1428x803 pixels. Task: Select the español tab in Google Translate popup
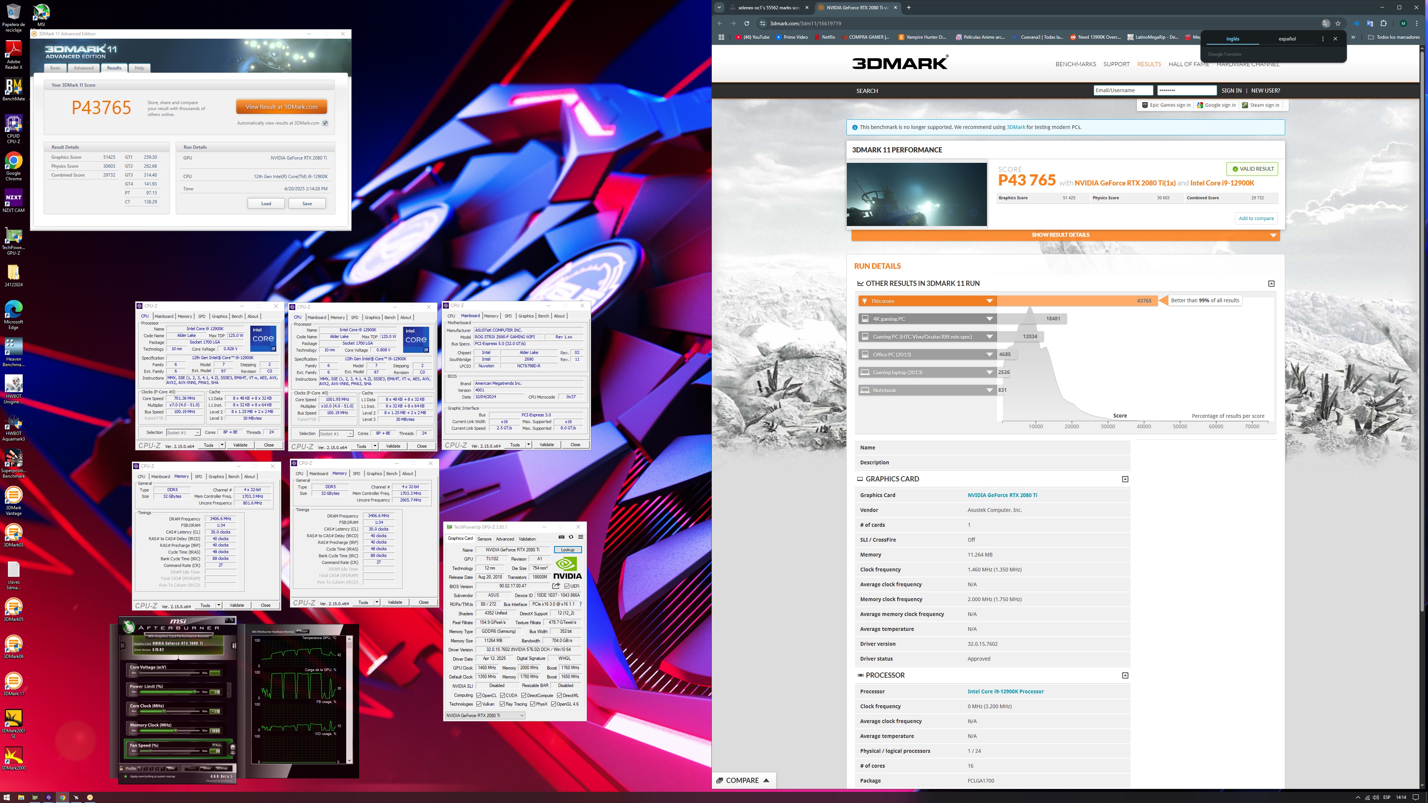pos(1287,39)
